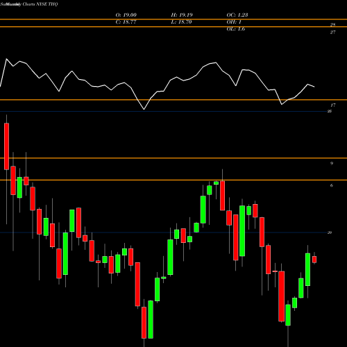Viewport: 347px width, 347px height.
Task: Select the final red candle at chart's right end
Action: (314, 260)
